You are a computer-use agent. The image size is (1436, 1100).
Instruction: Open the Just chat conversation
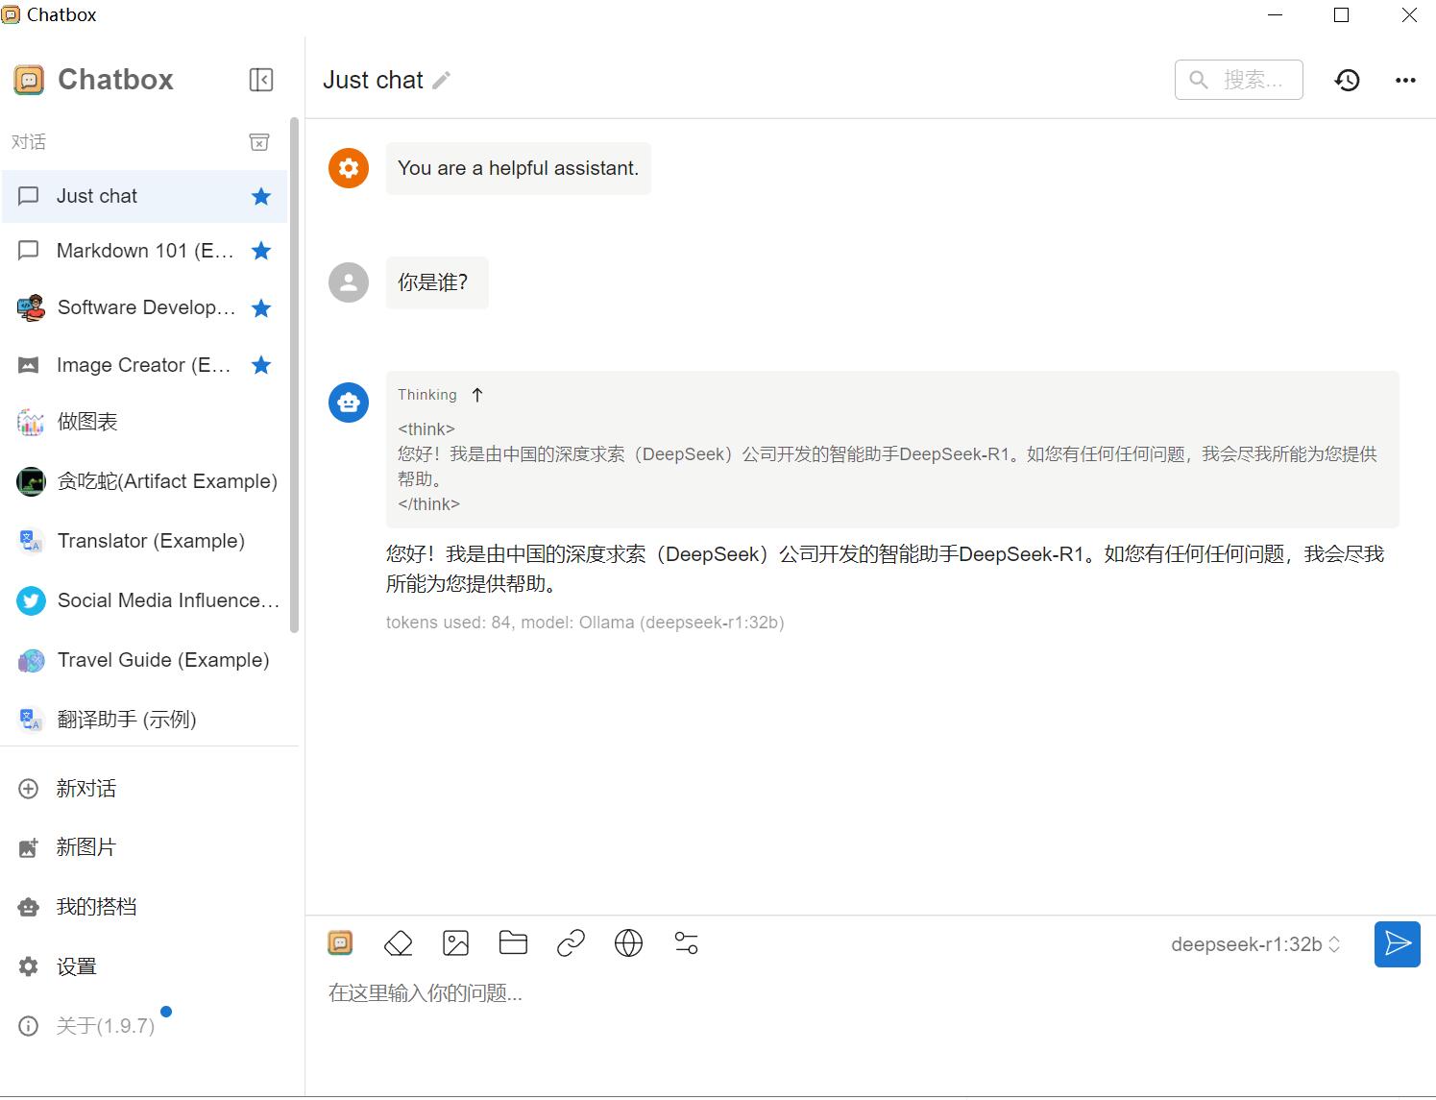tap(145, 196)
